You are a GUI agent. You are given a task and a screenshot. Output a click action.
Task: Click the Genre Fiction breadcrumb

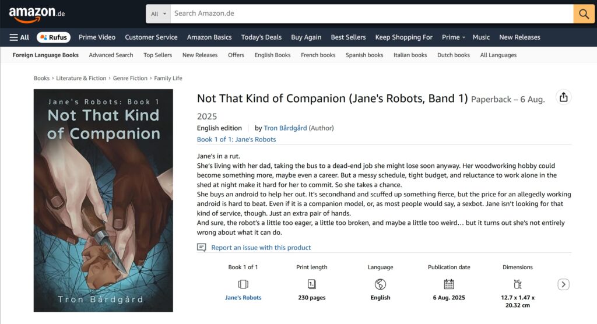[132, 78]
